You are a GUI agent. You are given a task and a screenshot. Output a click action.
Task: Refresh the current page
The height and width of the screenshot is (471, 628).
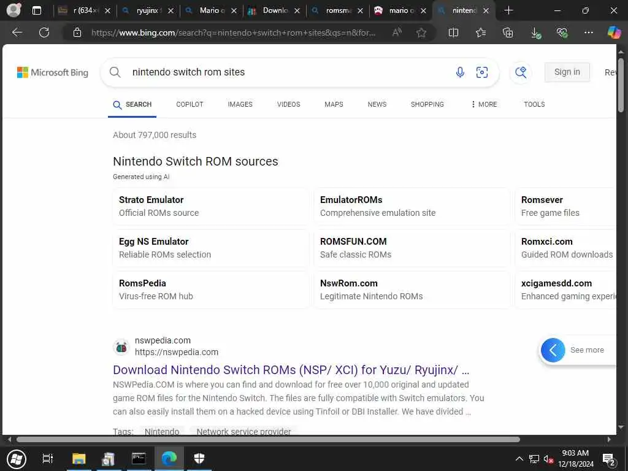tap(44, 33)
